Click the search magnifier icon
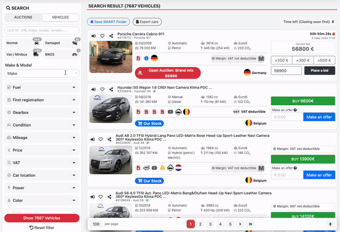340x232 pixels. (x=8, y=8)
